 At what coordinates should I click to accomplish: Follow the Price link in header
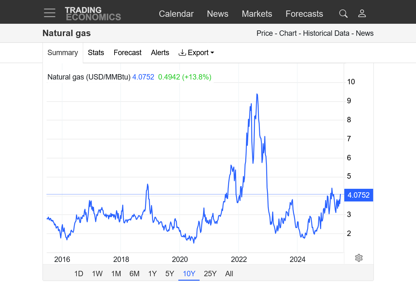click(x=265, y=33)
